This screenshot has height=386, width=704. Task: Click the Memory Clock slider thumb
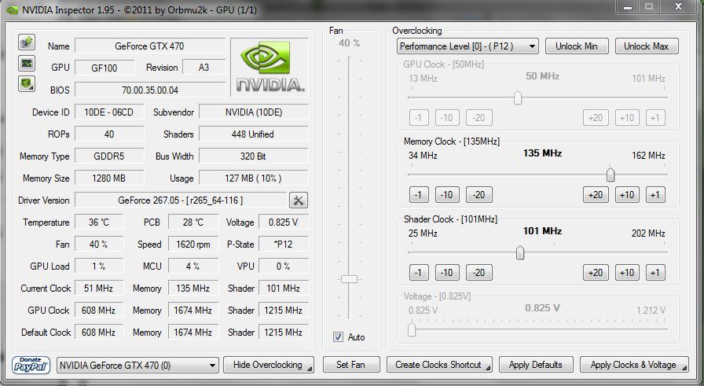pos(610,175)
